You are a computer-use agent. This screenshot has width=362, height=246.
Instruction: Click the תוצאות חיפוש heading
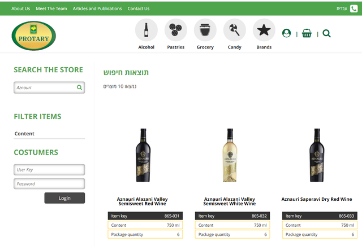click(x=126, y=73)
